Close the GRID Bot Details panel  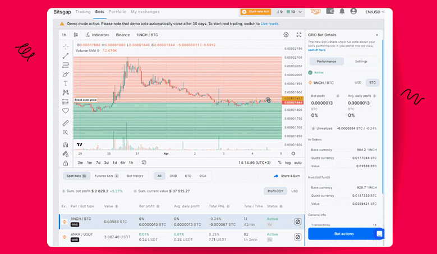point(377,35)
